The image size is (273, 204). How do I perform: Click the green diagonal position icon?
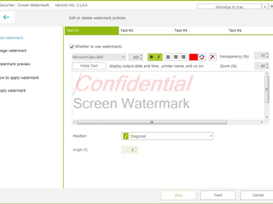click(126, 136)
